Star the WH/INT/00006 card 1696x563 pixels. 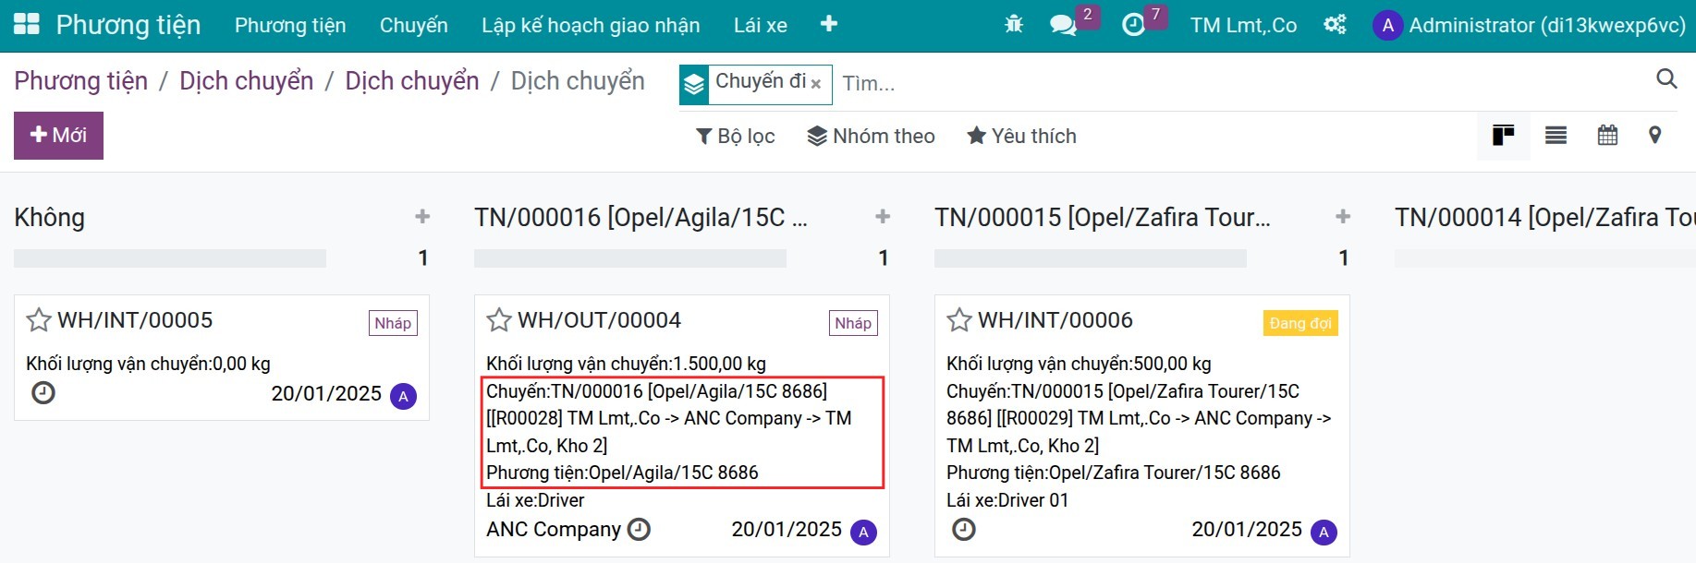[959, 320]
